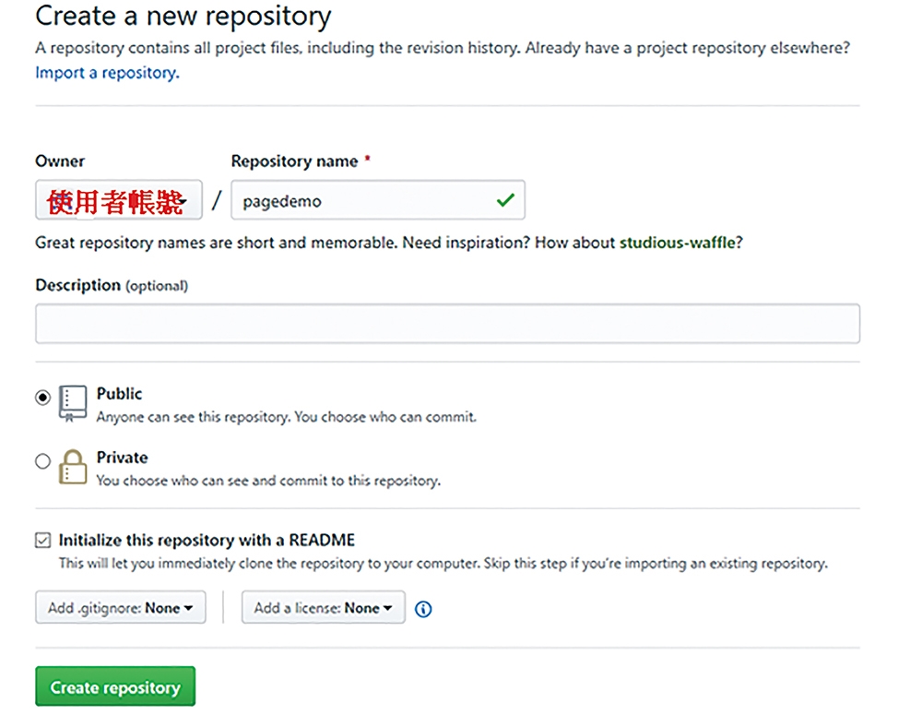
Task: Select the Private radio button
Action: (x=43, y=461)
